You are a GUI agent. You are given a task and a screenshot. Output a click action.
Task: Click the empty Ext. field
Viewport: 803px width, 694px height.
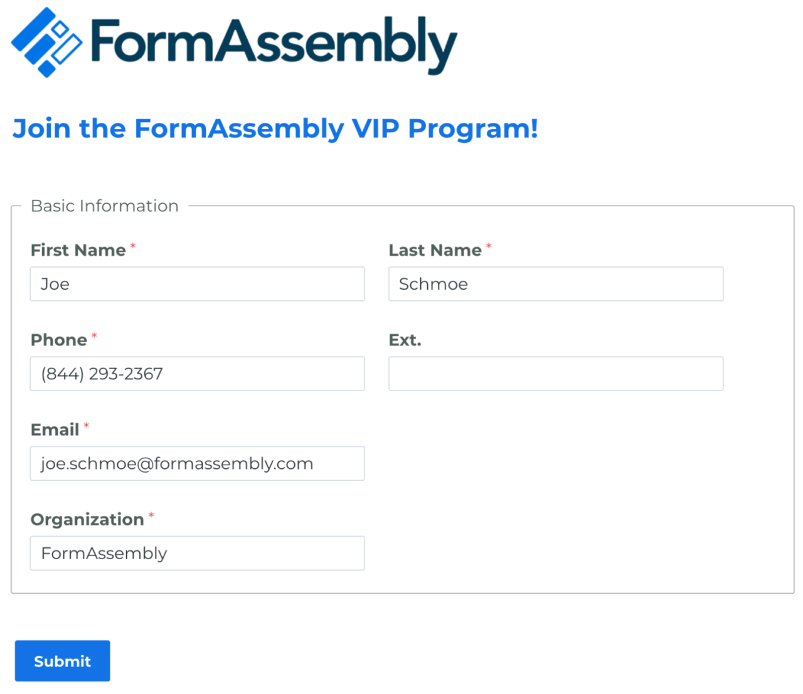[555, 373]
